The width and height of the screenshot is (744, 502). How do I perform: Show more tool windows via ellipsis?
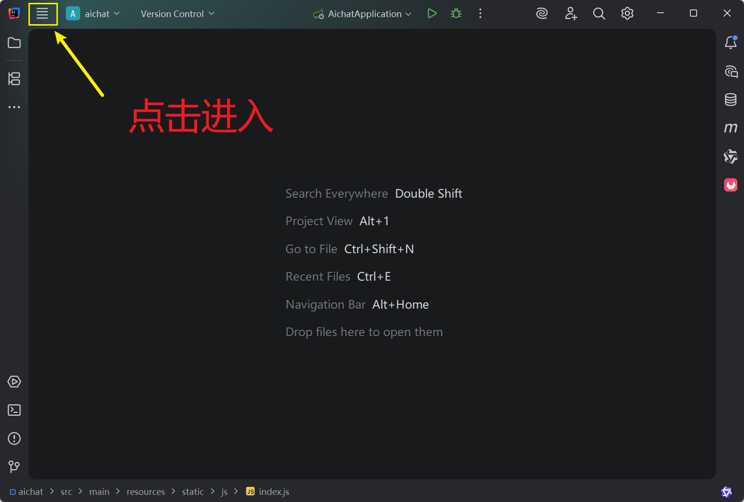coord(14,107)
